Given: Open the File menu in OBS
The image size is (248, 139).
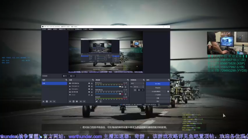Looking at the screenshot, I should pos(44,29).
